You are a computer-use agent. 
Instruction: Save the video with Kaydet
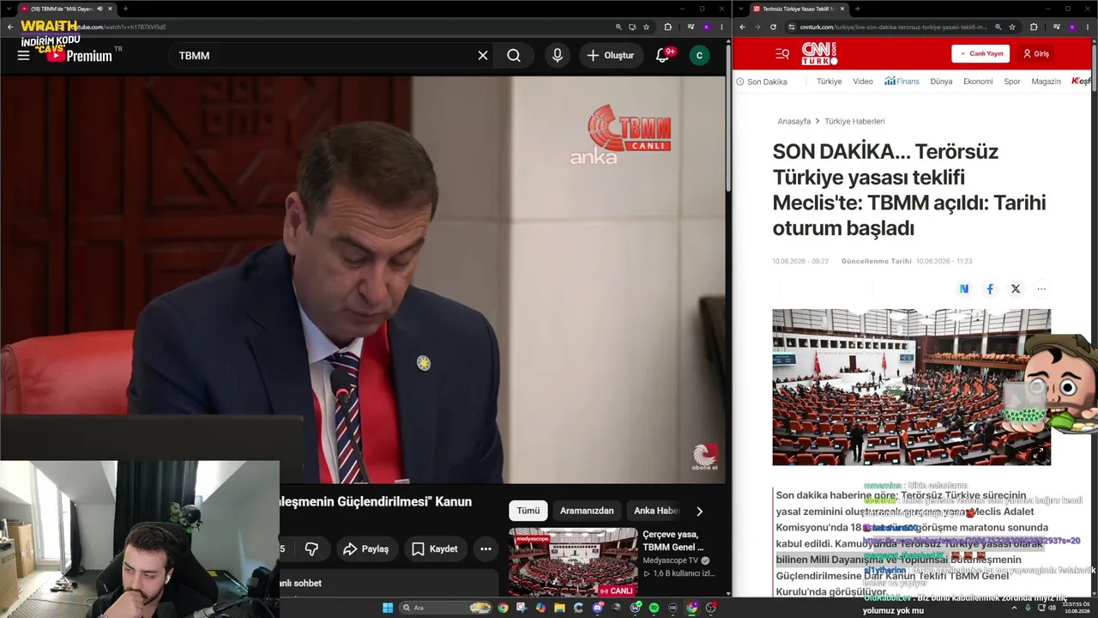(434, 548)
